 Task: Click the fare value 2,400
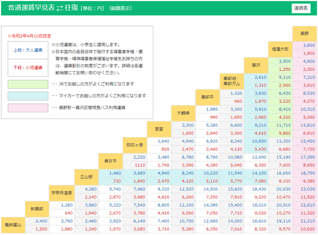42,221
